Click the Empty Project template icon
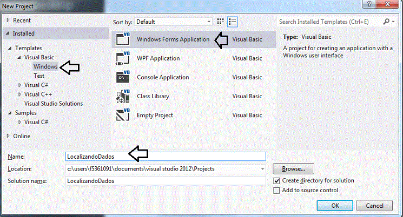 click(123, 115)
